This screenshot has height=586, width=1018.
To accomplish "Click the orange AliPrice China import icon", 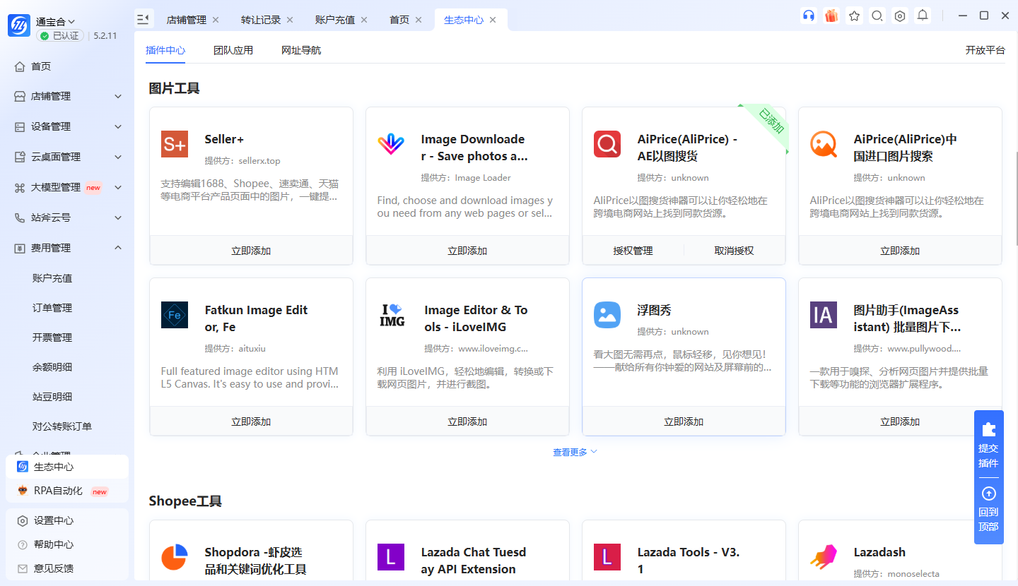I will point(824,144).
